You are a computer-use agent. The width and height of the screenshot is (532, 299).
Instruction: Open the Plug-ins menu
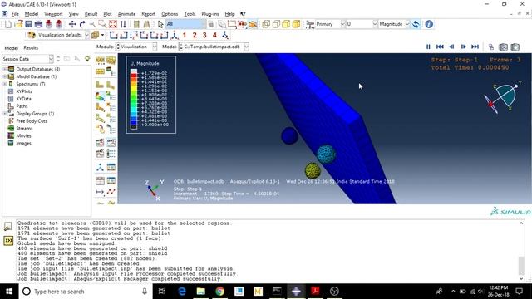[210, 14]
